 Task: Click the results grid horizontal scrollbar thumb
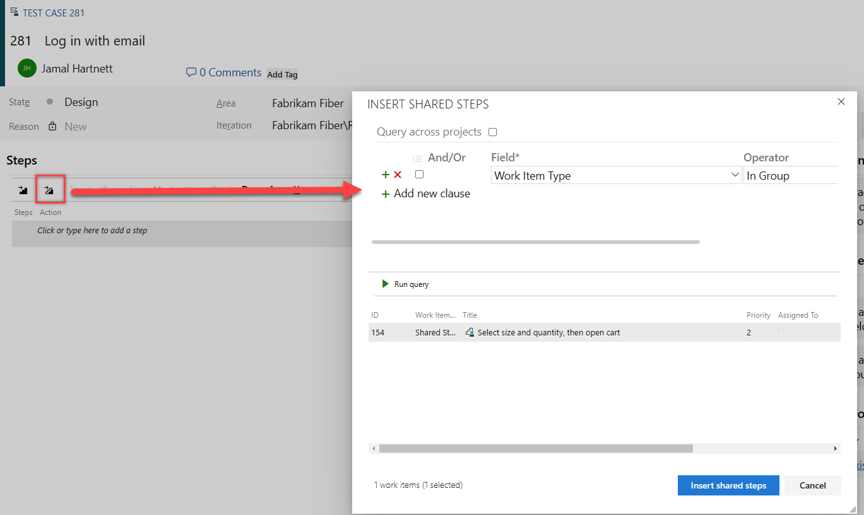click(x=536, y=449)
